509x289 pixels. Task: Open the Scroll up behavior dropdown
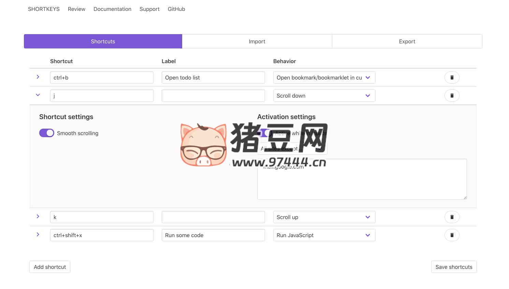pyautogui.click(x=324, y=217)
